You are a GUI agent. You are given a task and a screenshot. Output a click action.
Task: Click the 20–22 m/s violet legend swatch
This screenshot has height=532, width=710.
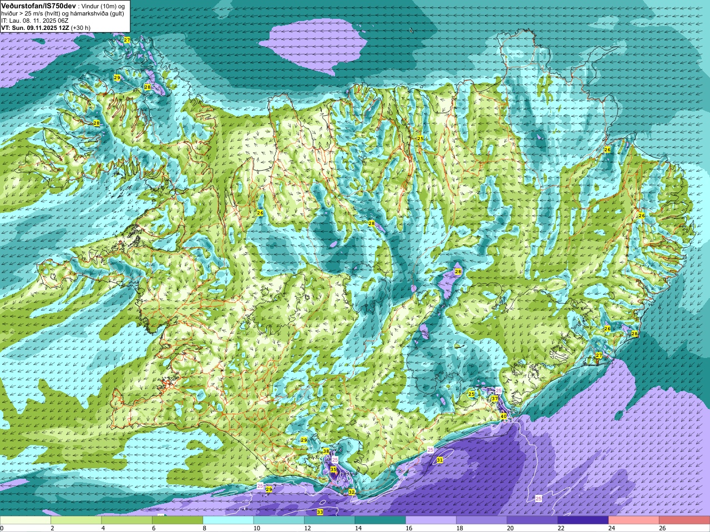coord(532,520)
